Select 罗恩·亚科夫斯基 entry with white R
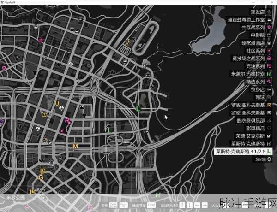Image resolution: width=277 pixels, height=212 pixels. (251, 113)
